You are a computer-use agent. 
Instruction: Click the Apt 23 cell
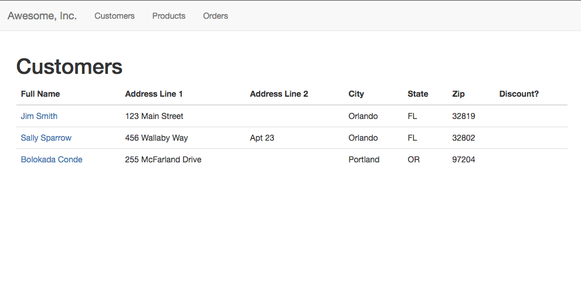coord(262,138)
